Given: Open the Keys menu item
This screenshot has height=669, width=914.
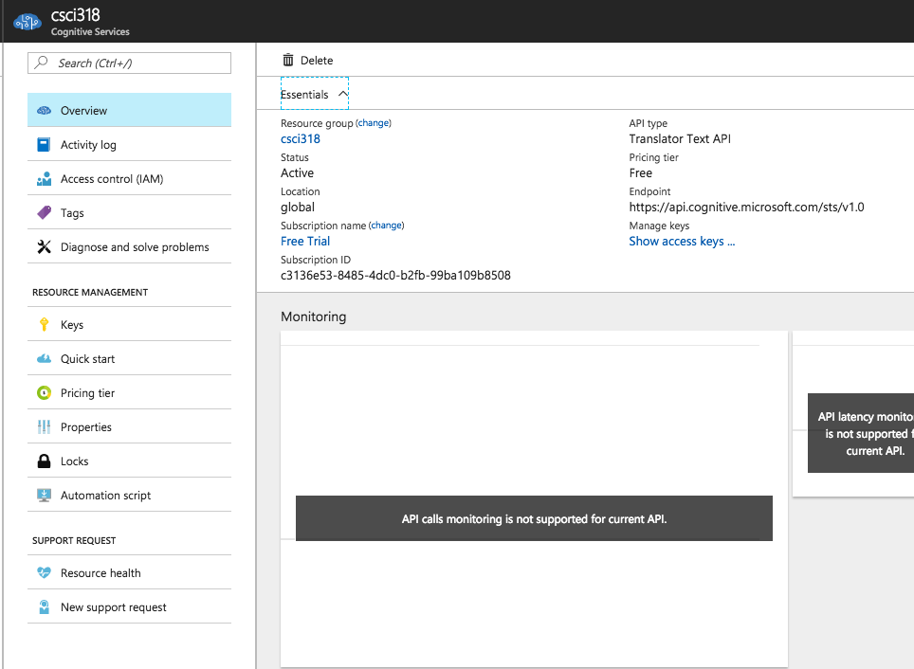Looking at the screenshot, I should [129, 325].
